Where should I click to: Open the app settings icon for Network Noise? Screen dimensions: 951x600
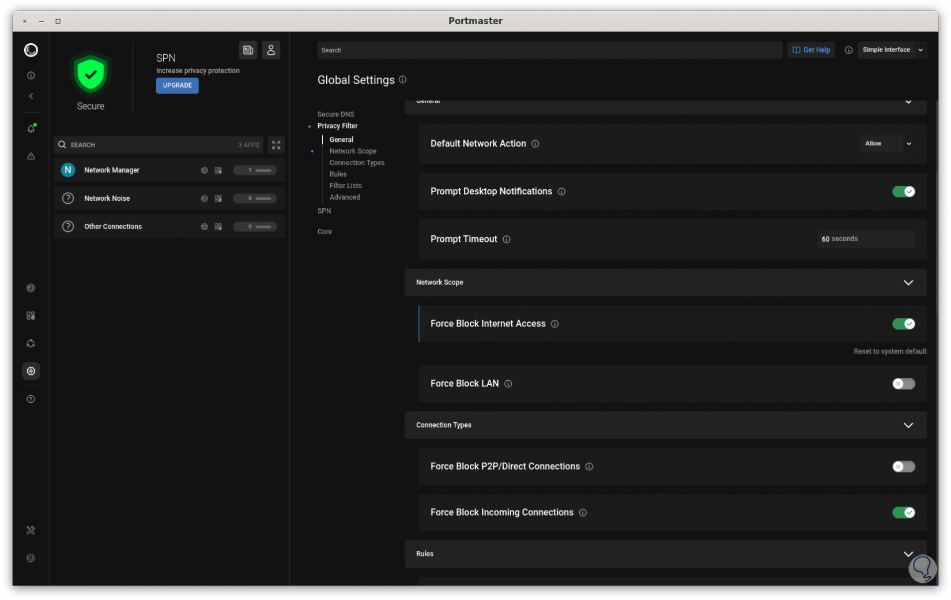tap(218, 198)
